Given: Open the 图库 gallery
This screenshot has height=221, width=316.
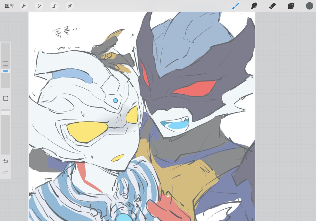Looking at the screenshot, I should [x=9, y=6].
